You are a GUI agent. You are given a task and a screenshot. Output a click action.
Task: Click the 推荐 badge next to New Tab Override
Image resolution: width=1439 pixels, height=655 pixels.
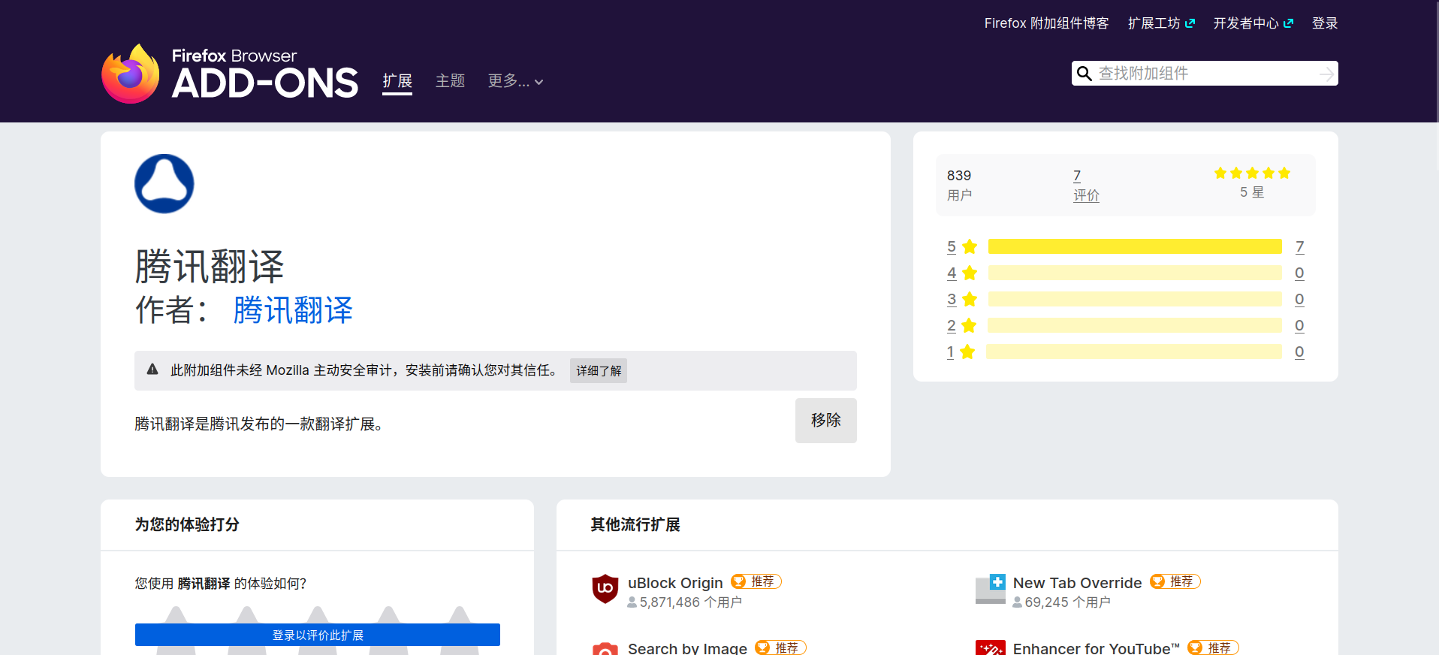[x=1175, y=581]
